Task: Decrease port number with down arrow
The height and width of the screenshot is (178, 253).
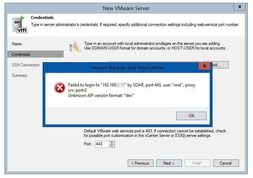Action: pos(112,146)
